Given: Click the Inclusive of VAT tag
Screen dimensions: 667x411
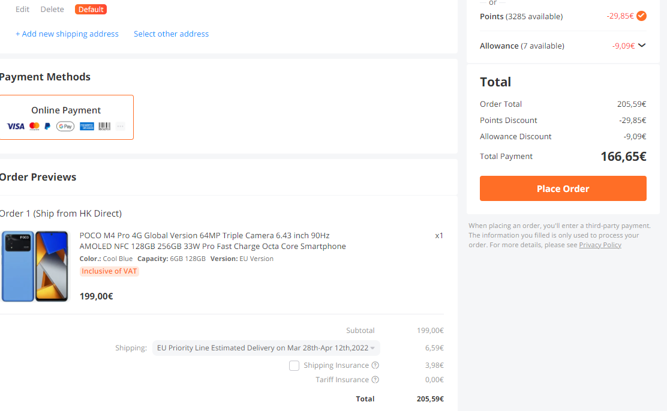Looking at the screenshot, I should pyautogui.click(x=109, y=271).
